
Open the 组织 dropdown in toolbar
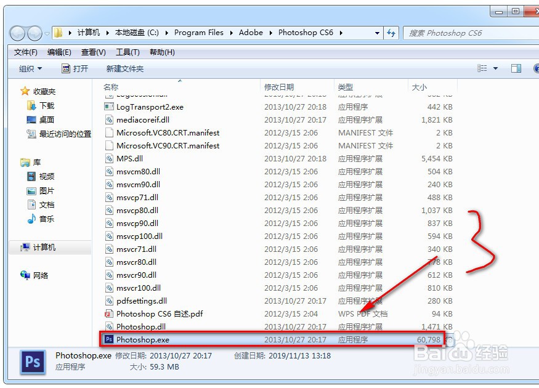coord(30,69)
